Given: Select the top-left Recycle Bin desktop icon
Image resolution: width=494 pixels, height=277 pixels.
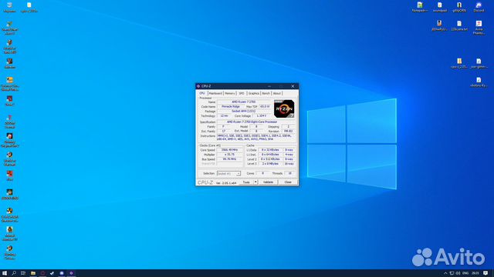Looking at the screenshot, I should [9, 7].
